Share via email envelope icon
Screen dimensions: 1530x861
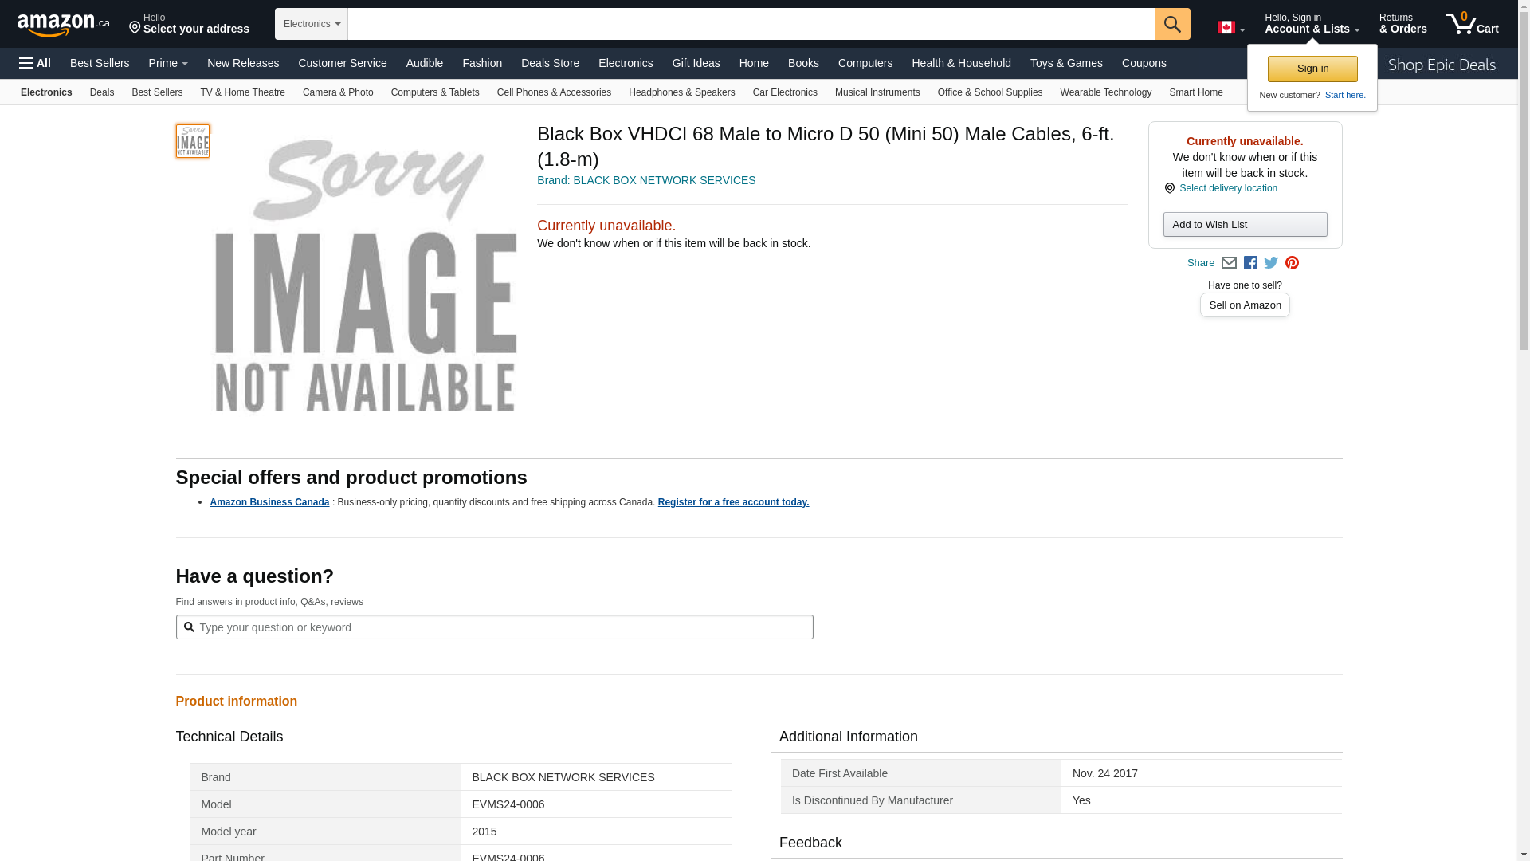(1229, 263)
